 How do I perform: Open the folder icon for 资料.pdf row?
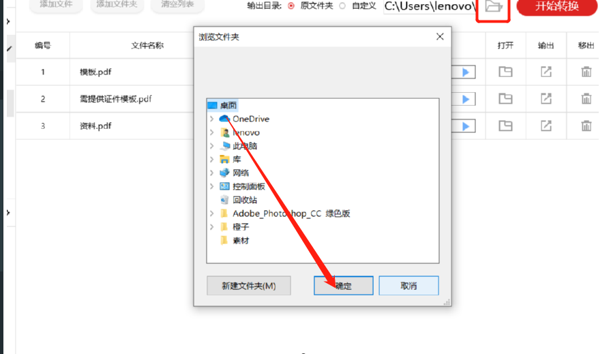(x=505, y=126)
